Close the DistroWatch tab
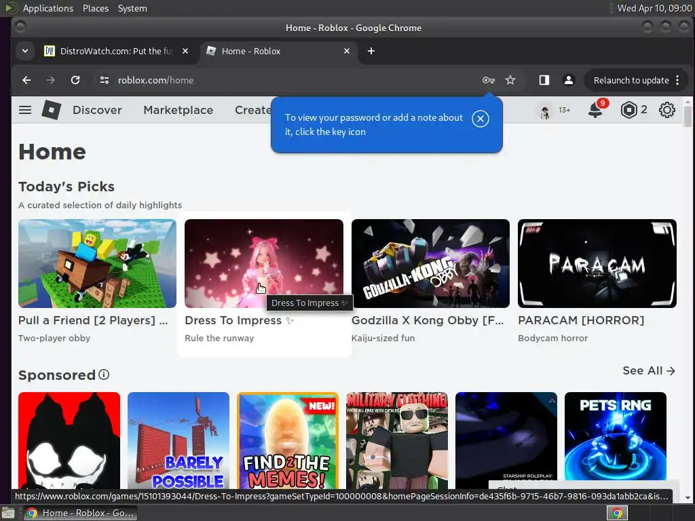The height and width of the screenshot is (521, 695). pos(185,51)
